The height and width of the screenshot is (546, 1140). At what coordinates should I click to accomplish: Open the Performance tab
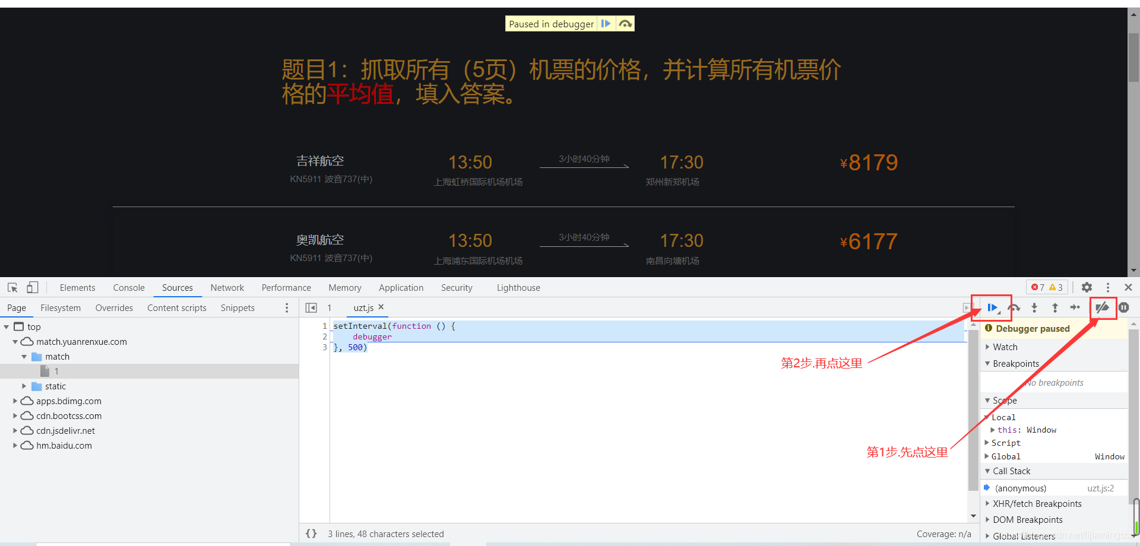pyautogui.click(x=286, y=287)
